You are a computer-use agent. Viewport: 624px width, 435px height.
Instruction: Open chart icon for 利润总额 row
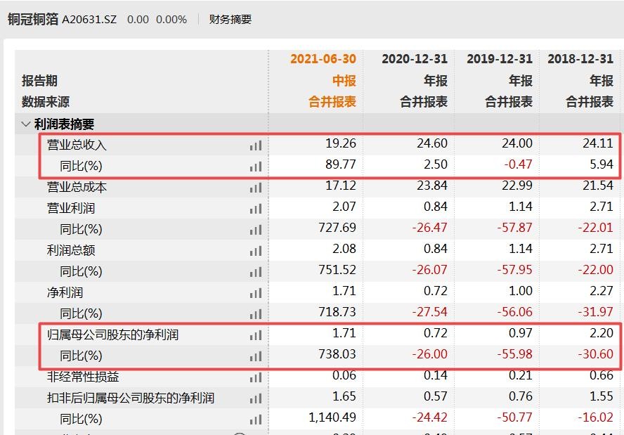coord(256,251)
